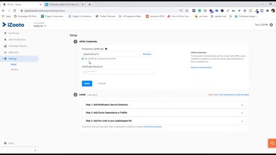Click the playresults.p12 certificate field
The height and width of the screenshot is (155, 276).
click(x=110, y=54)
